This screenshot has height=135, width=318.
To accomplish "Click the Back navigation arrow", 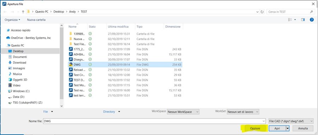I will coord(5,12).
